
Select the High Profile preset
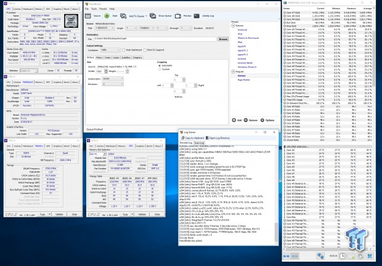tap(243, 80)
